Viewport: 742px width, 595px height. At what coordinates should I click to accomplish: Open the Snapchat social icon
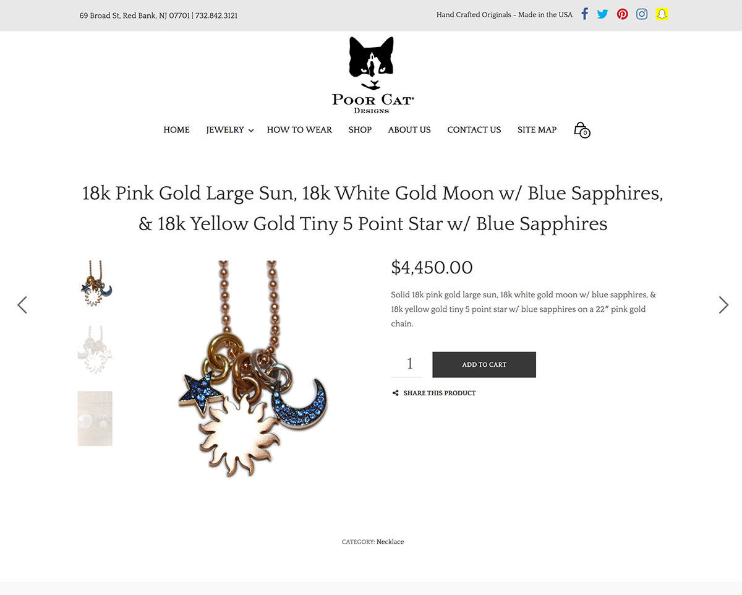point(662,14)
